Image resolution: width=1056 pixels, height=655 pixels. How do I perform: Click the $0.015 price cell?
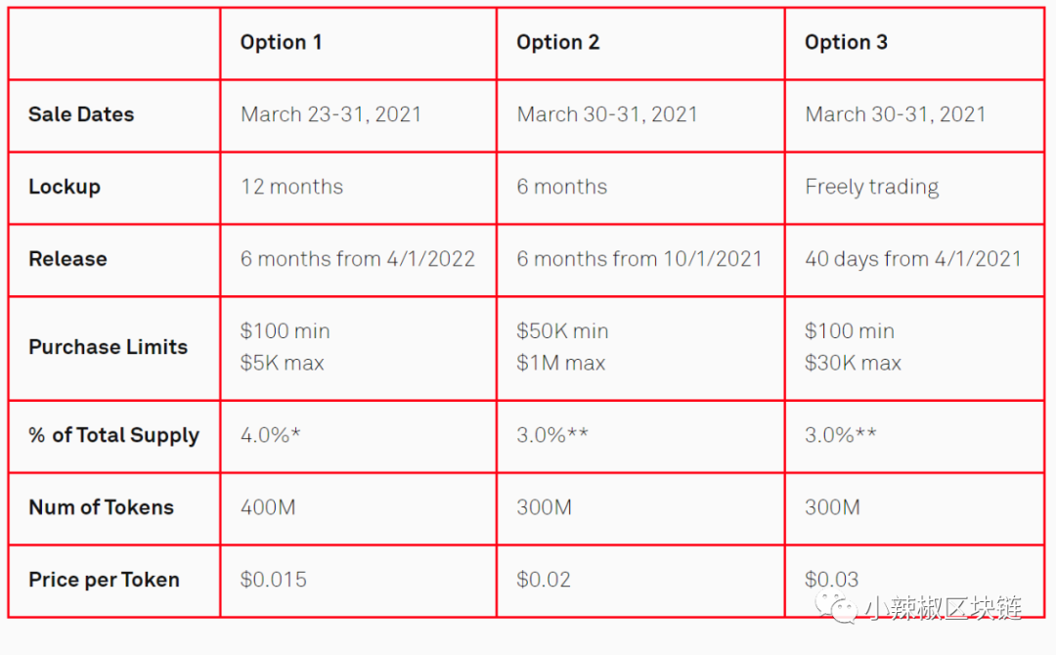click(273, 580)
